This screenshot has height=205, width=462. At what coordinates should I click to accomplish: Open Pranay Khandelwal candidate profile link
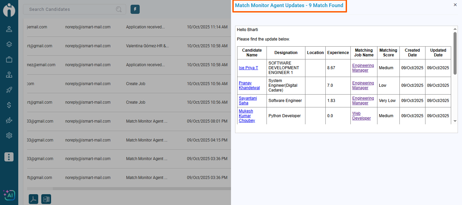pyautogui.click(x=249, y=85)
